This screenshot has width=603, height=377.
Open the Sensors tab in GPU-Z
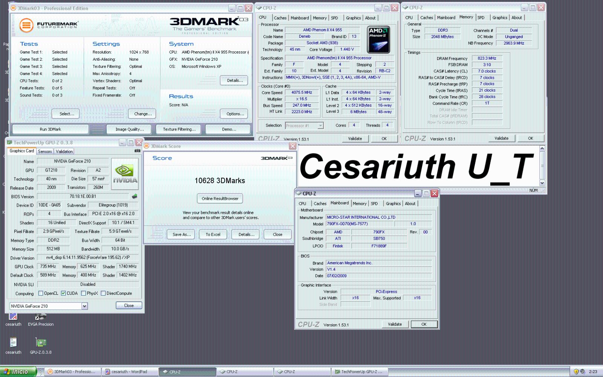pyautogui.click(x=45, y=151)
